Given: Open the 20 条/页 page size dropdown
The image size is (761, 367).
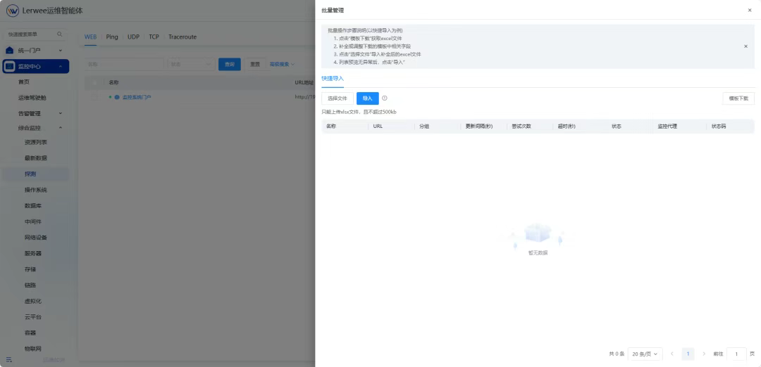Looking at the screenshot, I should point(645,354).
